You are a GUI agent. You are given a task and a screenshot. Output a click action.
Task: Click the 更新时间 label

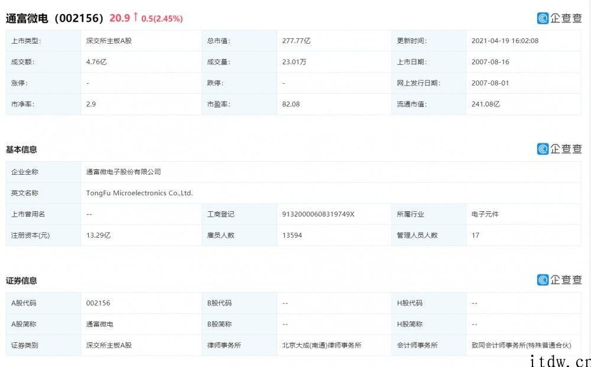411,41
